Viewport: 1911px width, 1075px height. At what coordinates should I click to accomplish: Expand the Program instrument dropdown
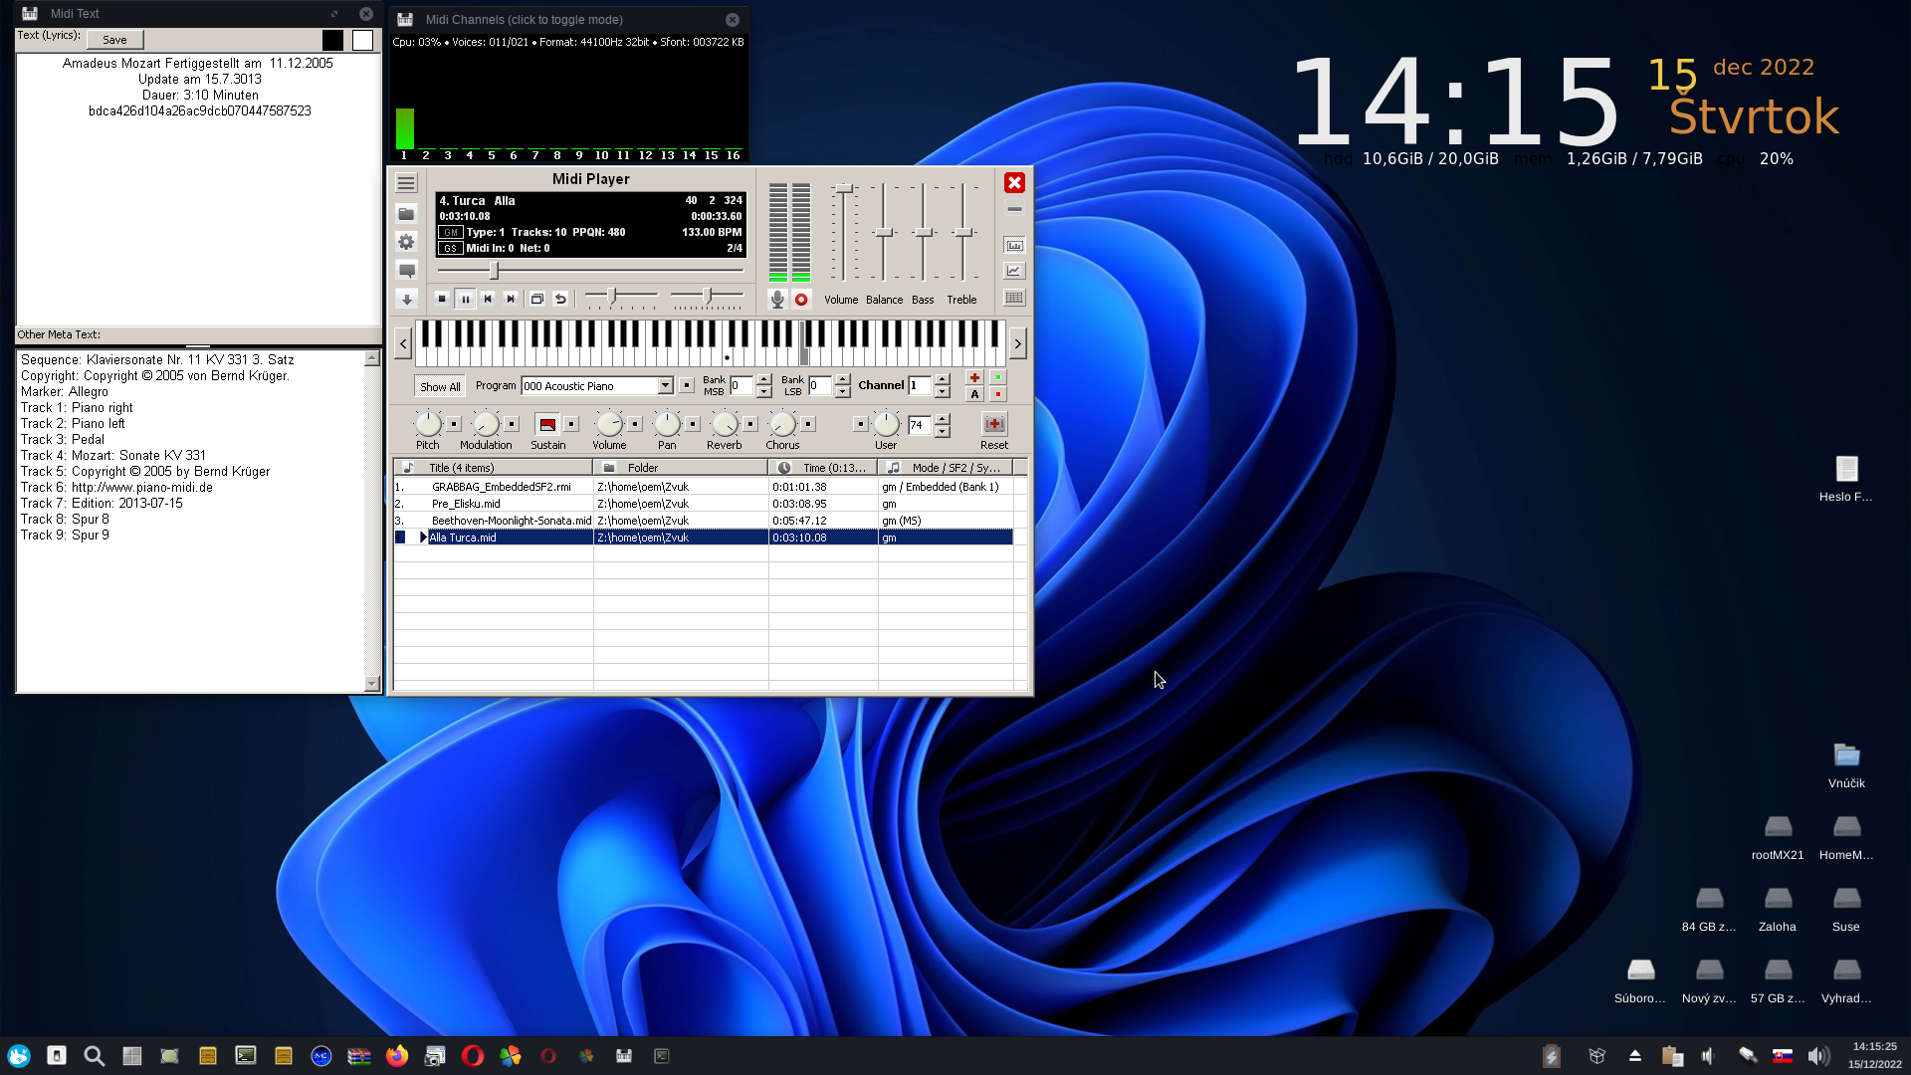coord(665,386)
